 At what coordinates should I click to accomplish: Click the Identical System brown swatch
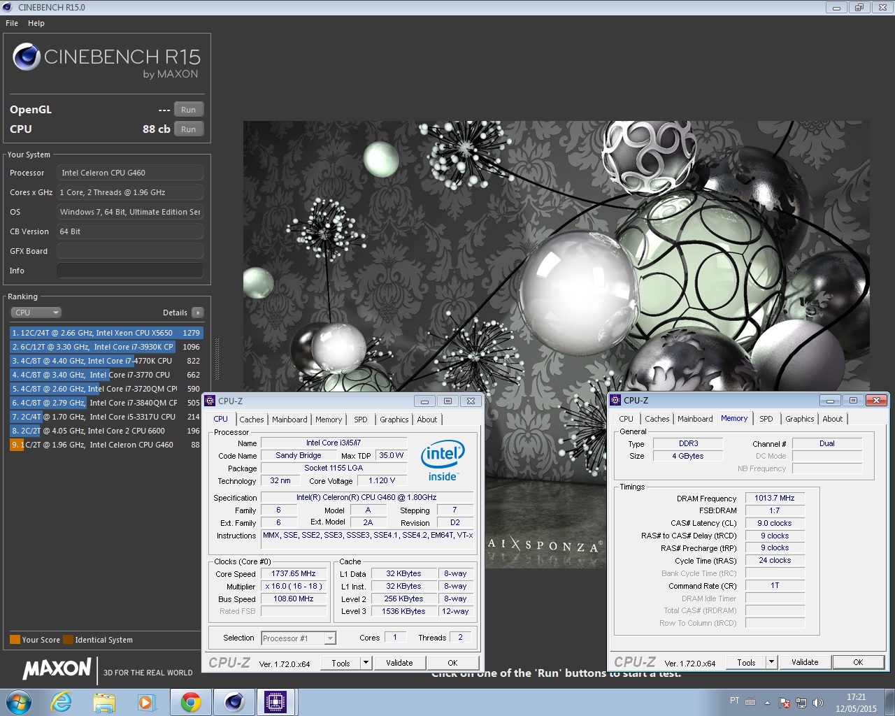(68, 640)
